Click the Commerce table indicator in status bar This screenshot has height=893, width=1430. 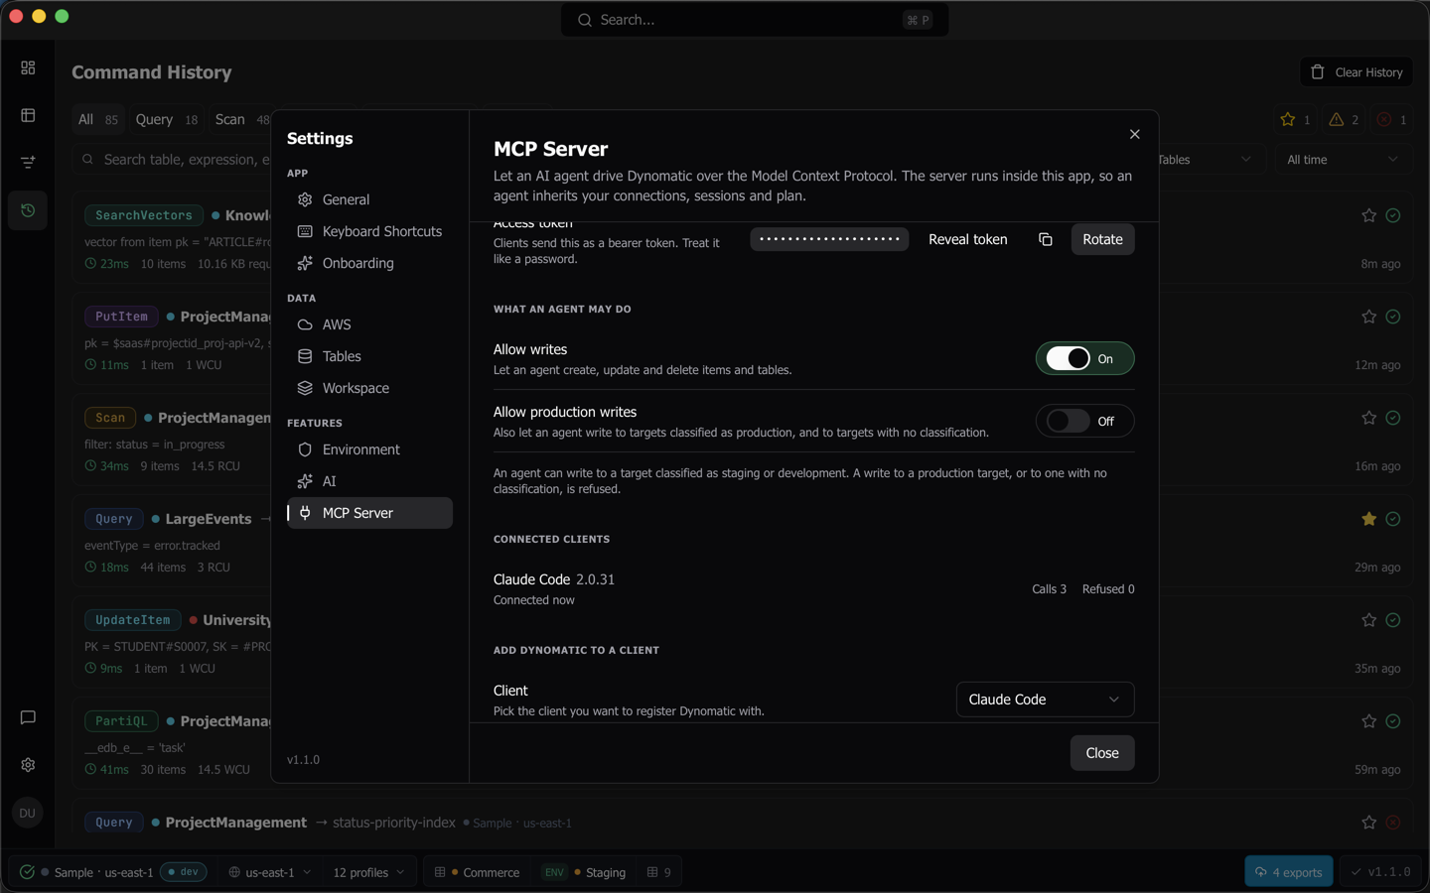point(477,872)
